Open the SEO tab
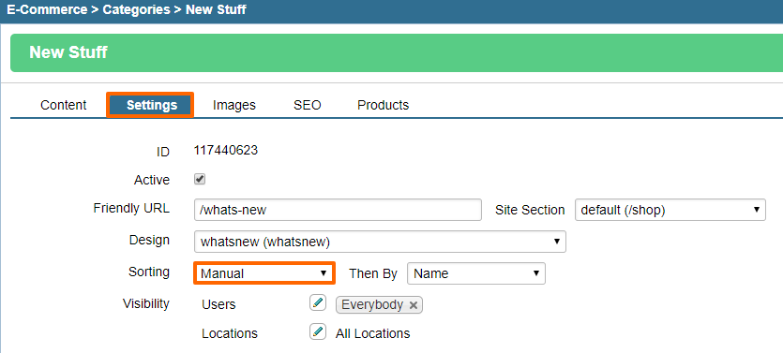The image size is (783, 353). [x=308, y=105]
